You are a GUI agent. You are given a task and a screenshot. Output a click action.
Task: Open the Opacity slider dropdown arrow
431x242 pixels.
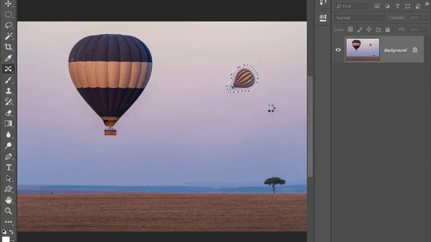tap(425, 18)
